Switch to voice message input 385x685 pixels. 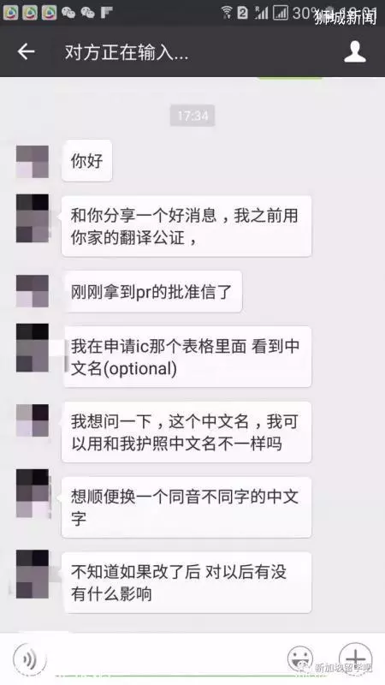tap(30, 658)
